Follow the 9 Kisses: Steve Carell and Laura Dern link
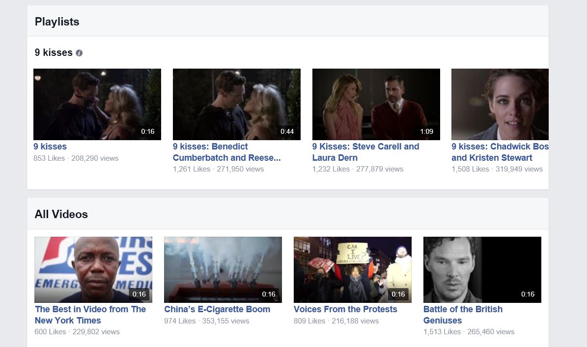The height and width of the screenshot is (347, 587). point(365,152)
